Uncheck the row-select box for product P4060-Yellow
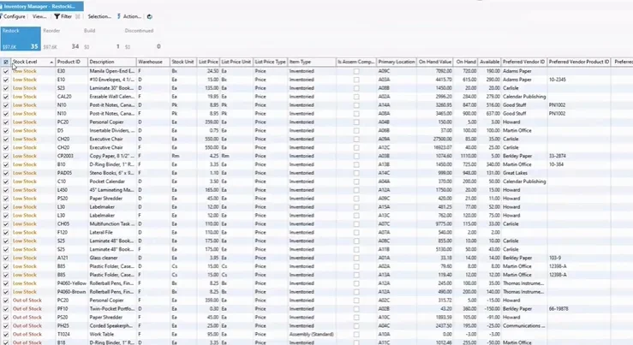 (x=6, y=283)
